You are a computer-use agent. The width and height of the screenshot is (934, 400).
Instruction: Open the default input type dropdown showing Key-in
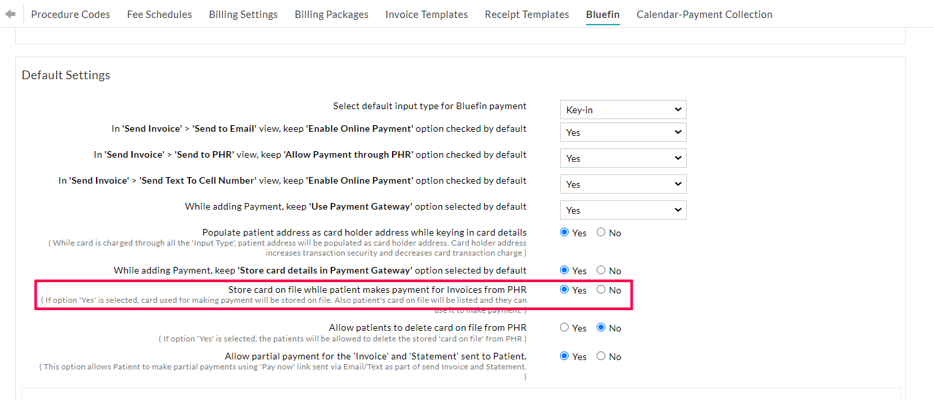click(x=623, y=109)
